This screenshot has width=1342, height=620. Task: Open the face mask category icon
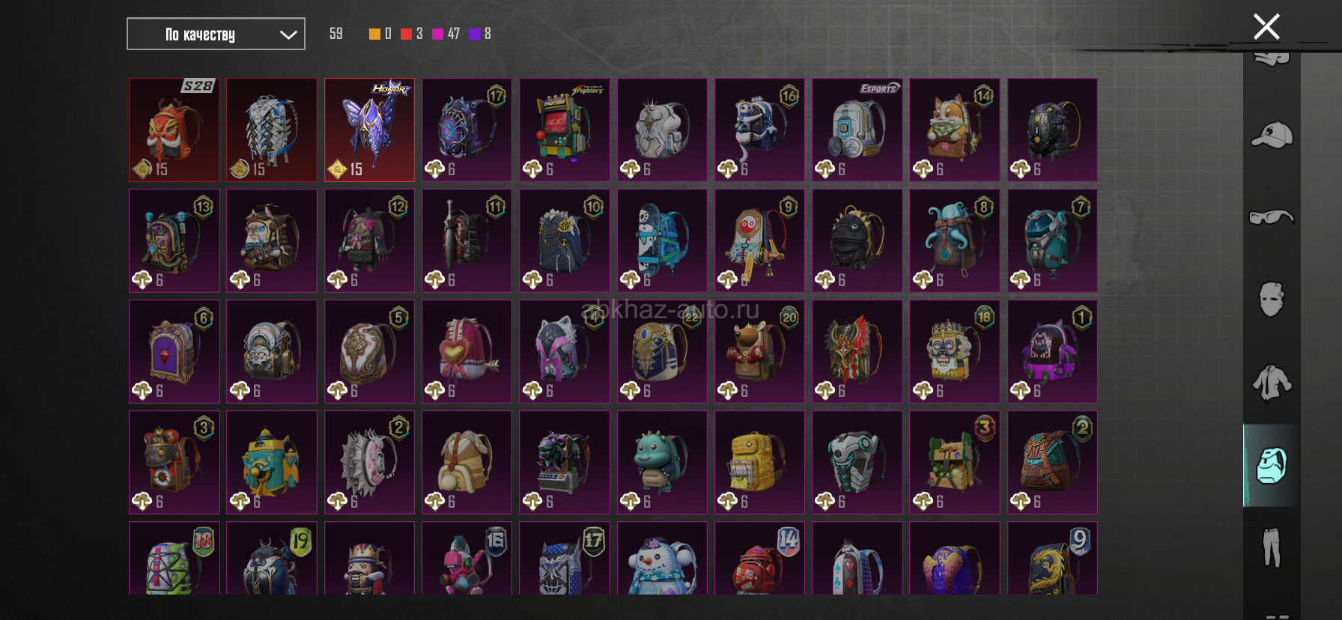click(x=1272, y=300)
